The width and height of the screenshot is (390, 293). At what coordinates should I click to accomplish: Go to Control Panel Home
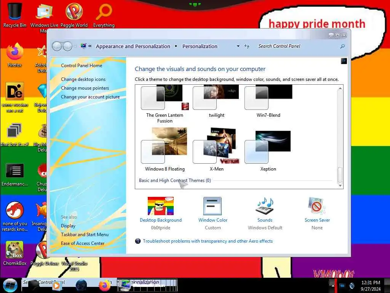click(82, 66)
